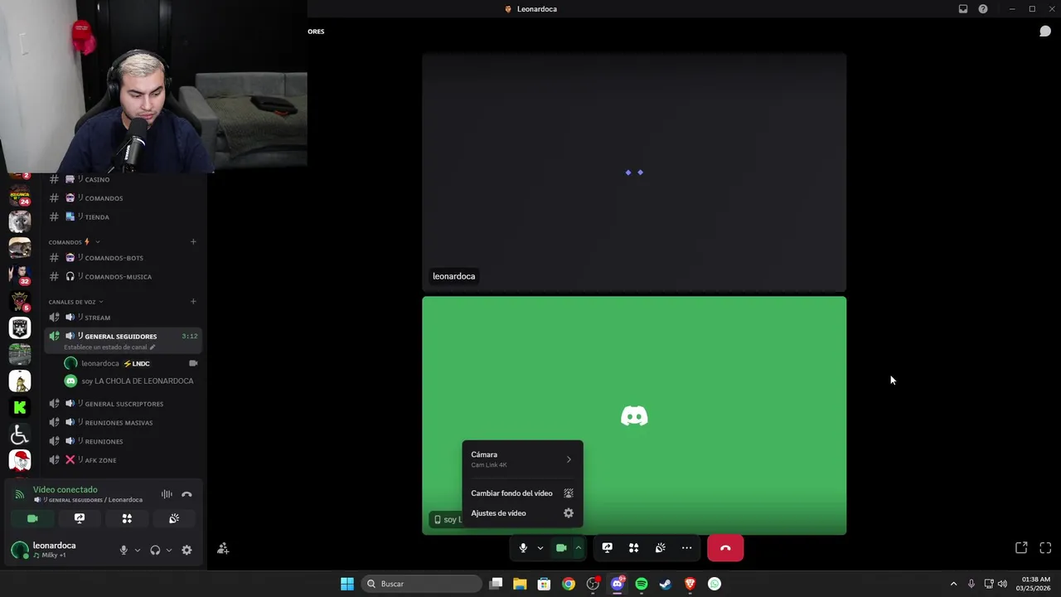
Task: Open Spotify from the Windows taskbar
Action: pos(642,584)
